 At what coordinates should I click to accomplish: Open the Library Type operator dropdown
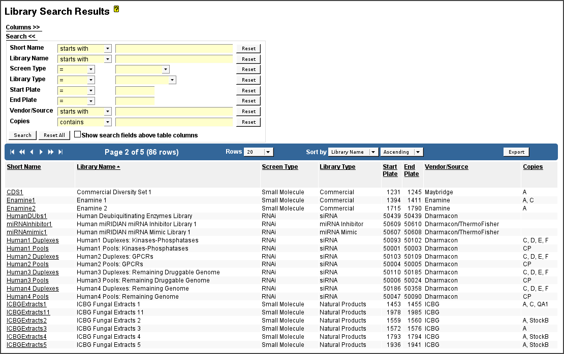click(76, 80)
